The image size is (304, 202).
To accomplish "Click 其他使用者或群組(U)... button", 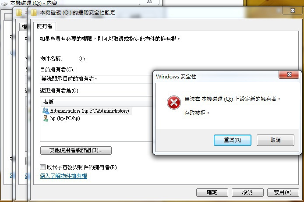I will pos(76,150).
